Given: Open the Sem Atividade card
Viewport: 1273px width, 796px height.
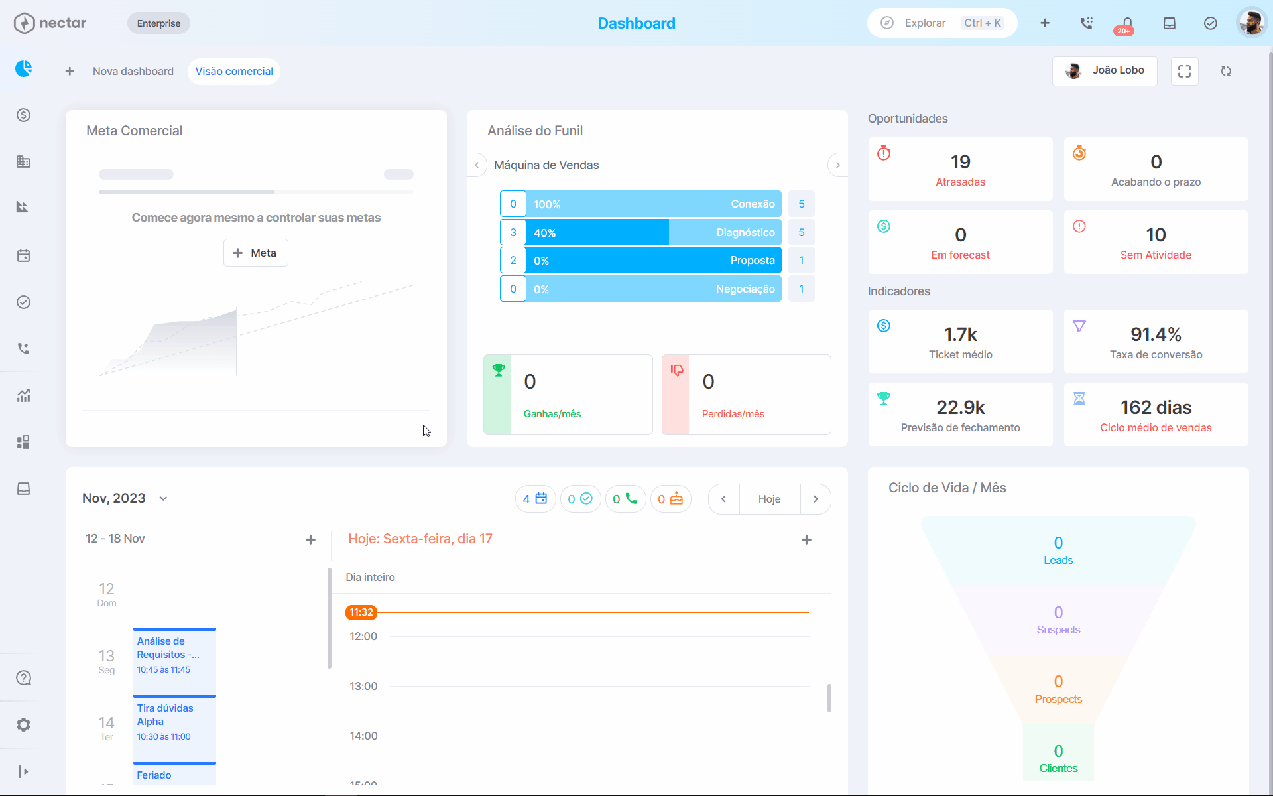Looking at the screenshot, I should (x=1156, y=242).
